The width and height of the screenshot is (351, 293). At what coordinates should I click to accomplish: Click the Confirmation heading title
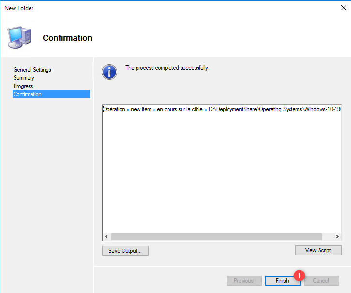click(67, 38)
